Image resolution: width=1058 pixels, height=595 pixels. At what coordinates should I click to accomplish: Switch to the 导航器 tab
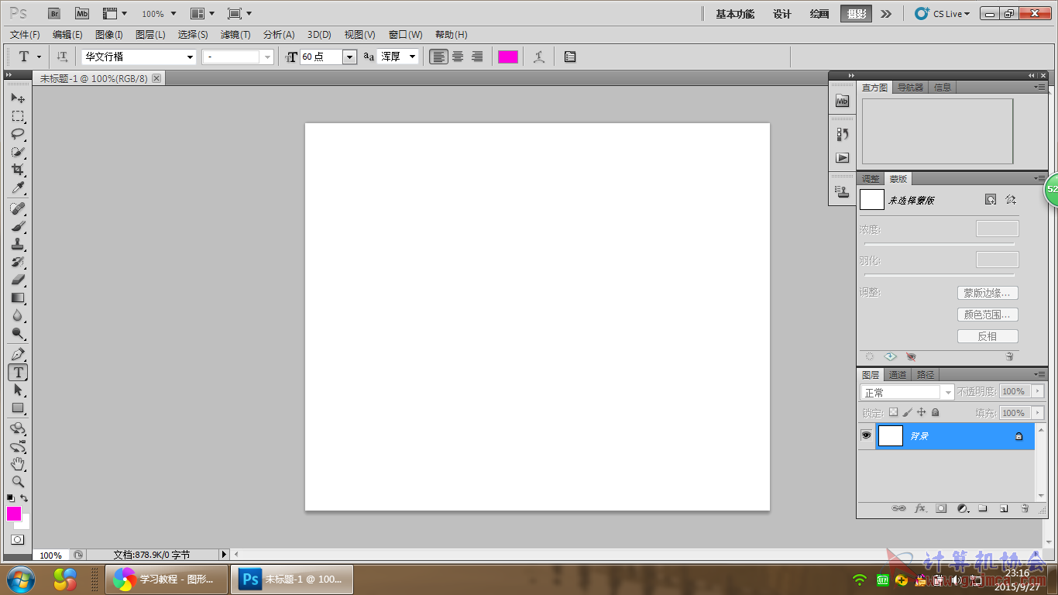(x=911, y=88)
